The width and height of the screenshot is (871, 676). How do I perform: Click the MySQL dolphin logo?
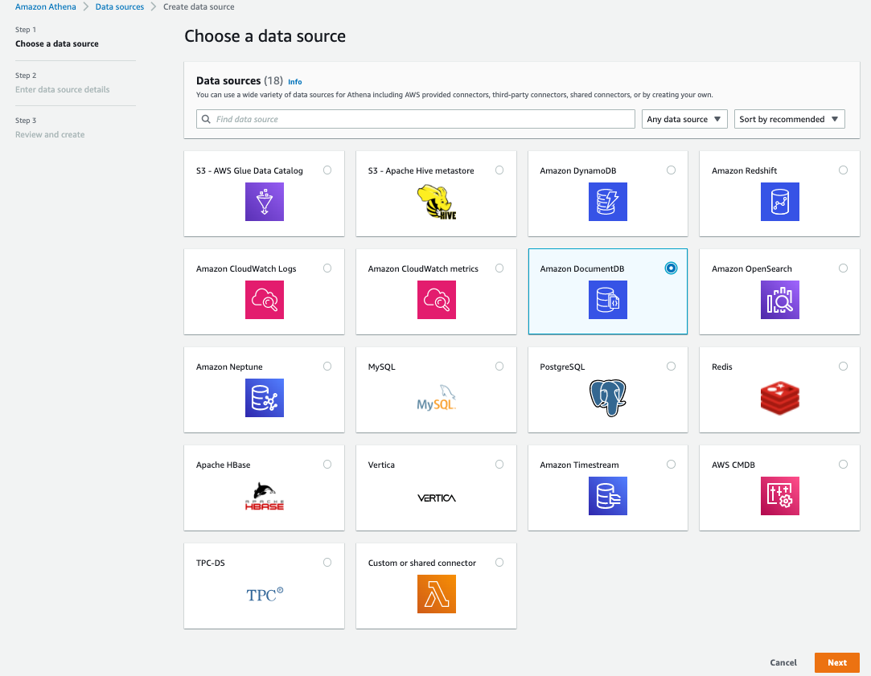pos(437,397)
